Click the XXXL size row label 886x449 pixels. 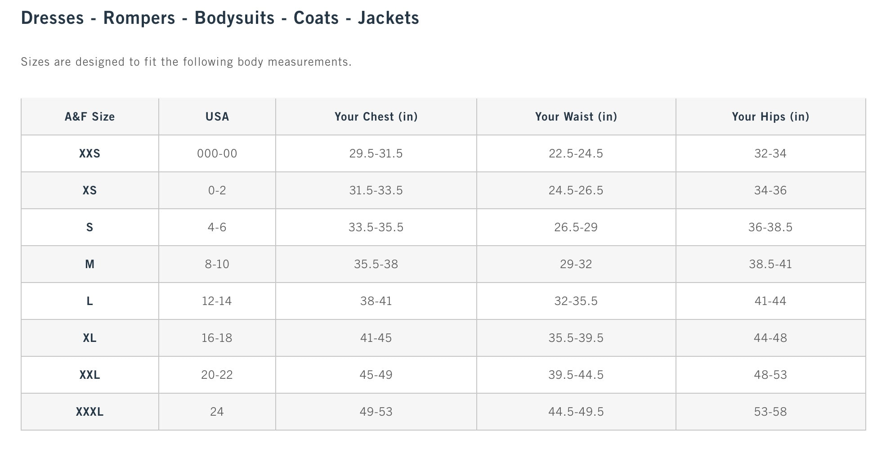[x=89, y=412]
